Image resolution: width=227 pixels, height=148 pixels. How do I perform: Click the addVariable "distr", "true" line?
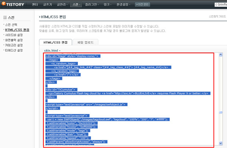coord(67,134)
